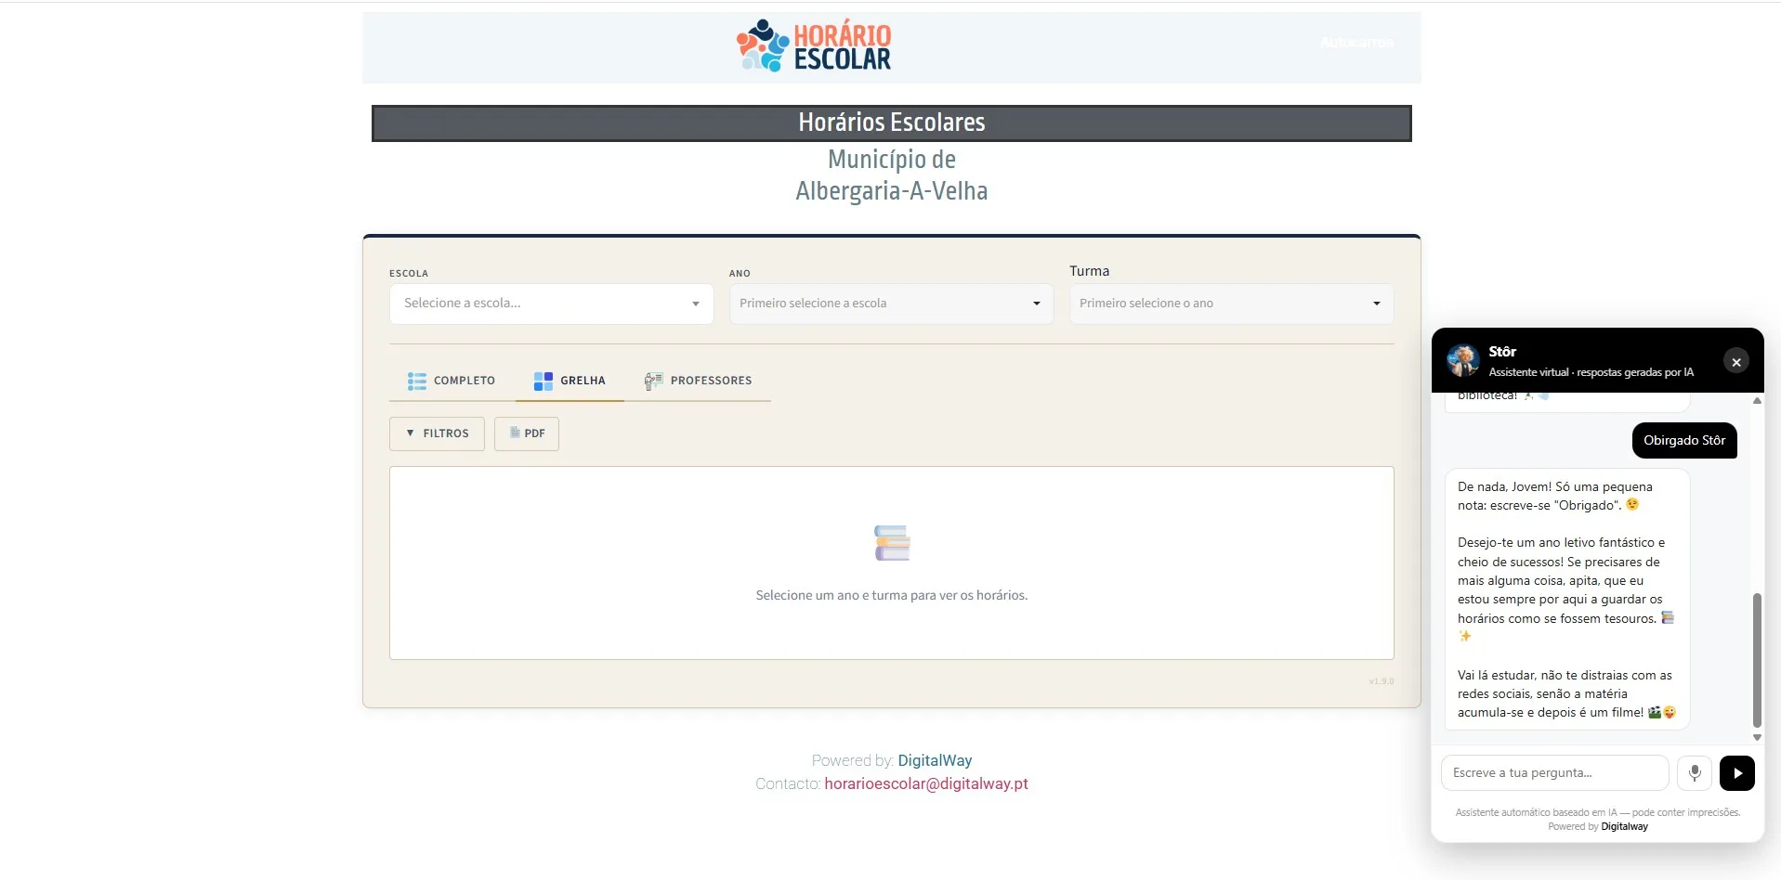Switch to the Professores tab

click(698, 381)
